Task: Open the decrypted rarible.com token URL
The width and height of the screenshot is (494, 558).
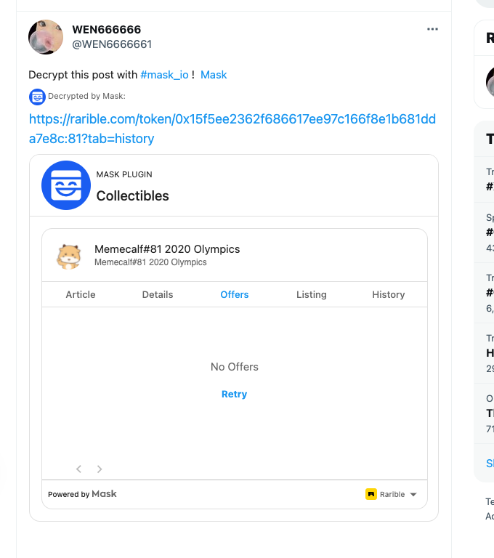Action: pyautogui.click(x=232, y=129)
